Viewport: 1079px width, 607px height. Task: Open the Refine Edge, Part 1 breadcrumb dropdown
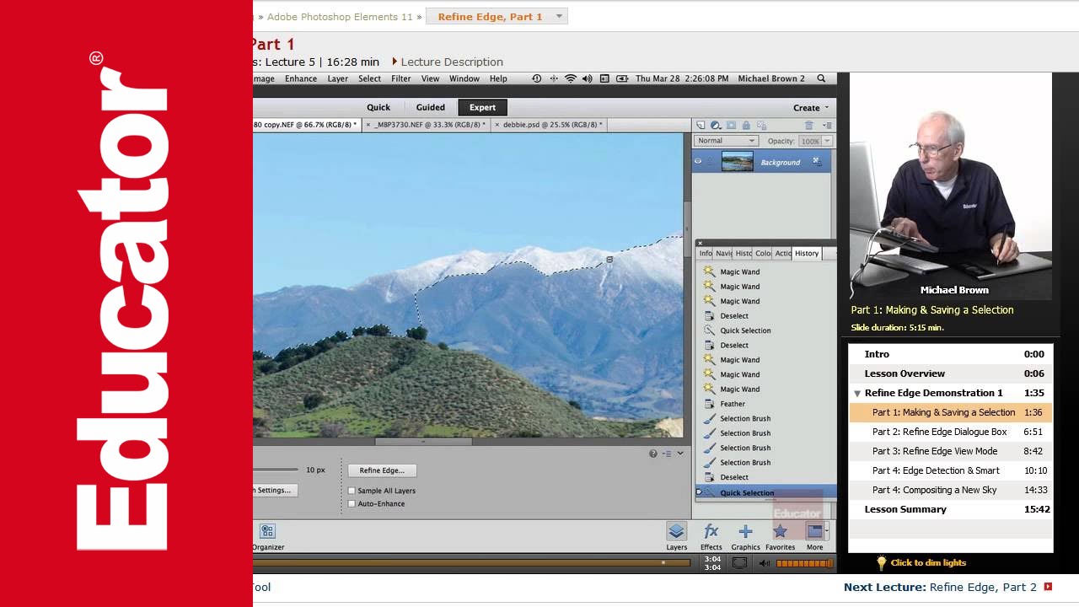[x=559, y=17]
